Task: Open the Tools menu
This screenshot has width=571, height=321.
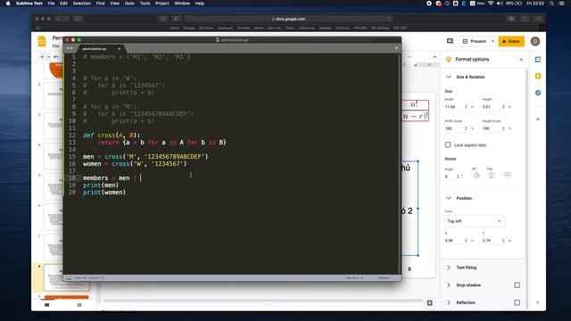Action: tap(145, 4)
